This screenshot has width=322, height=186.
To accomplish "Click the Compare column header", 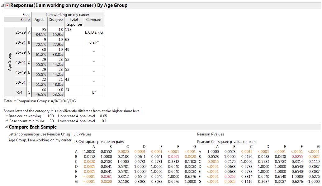I will point(93,20).
